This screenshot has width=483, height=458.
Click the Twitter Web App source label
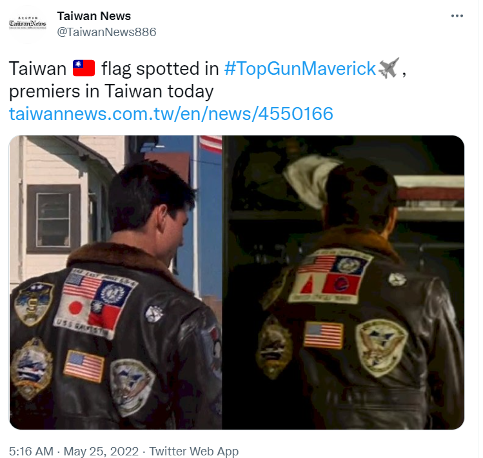point(193,451)
